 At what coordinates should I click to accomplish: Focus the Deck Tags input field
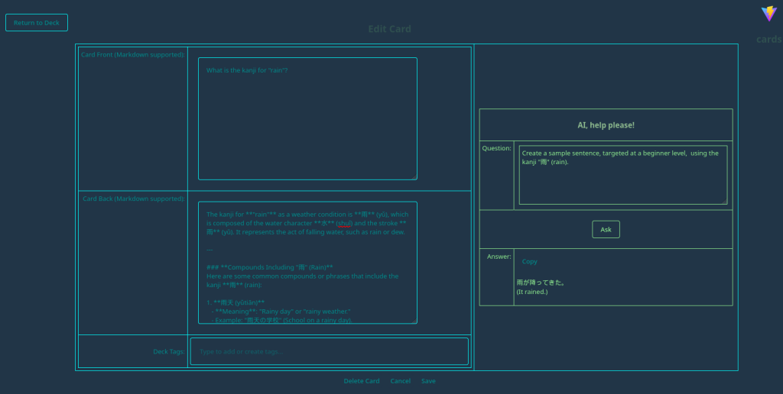[x=329, y=351]
